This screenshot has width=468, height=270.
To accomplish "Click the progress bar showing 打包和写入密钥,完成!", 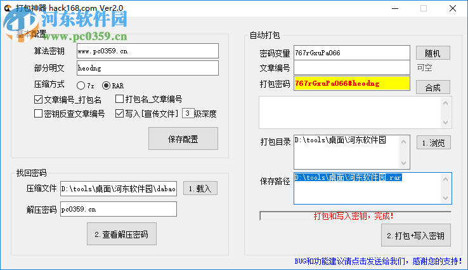I will (x=356, y=216).
